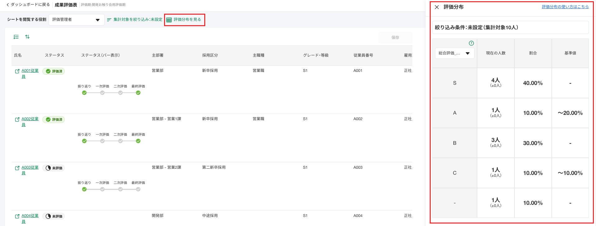The height and width of the screenshot is (226, 596).
Task: Click the 保存 button
Action: (x=395, y=38)
